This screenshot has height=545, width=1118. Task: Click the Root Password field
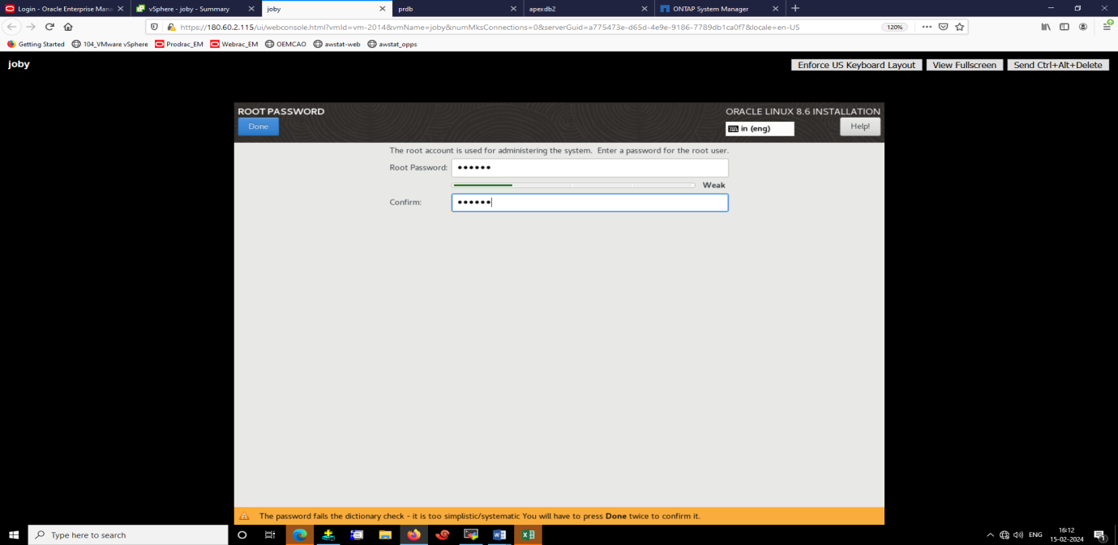(x=590, y=168)
